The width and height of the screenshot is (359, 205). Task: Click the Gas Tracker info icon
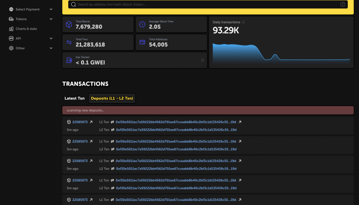pyautogui.click(x=203, y=60)
